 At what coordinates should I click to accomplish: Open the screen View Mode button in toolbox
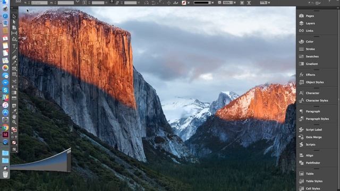14,150
